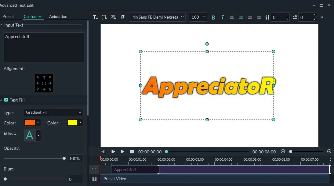334x186 pixels.
Task: Click the Opacity 100% value field
Action: [75, 158]
